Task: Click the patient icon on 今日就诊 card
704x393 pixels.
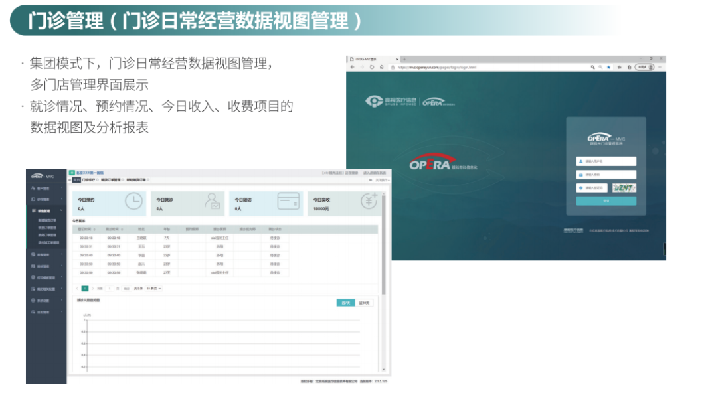Action: (x=212, y=201)
